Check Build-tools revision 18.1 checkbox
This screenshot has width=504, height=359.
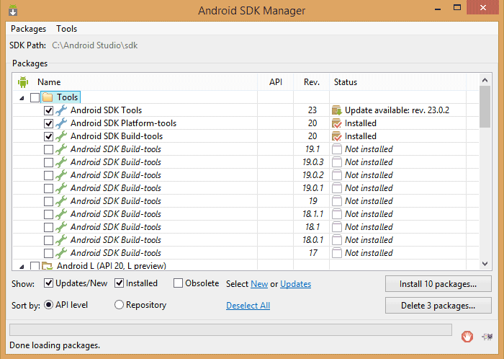coord(48,227)
